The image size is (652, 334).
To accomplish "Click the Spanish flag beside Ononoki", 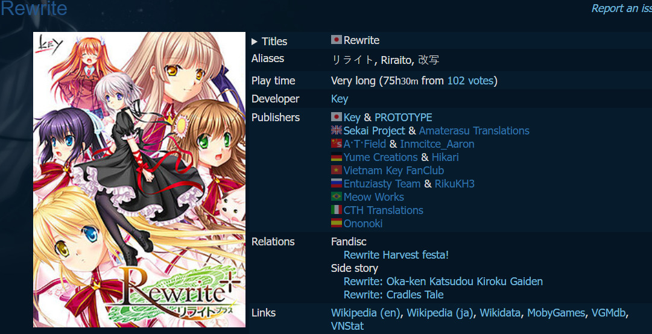I will coord(337,224).
